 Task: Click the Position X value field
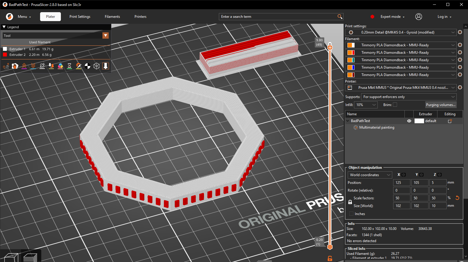(x=402, y=183)
